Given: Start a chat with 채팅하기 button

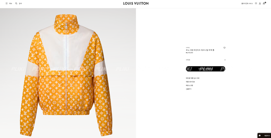Looking at the screenshot, I should click(264, 135).
